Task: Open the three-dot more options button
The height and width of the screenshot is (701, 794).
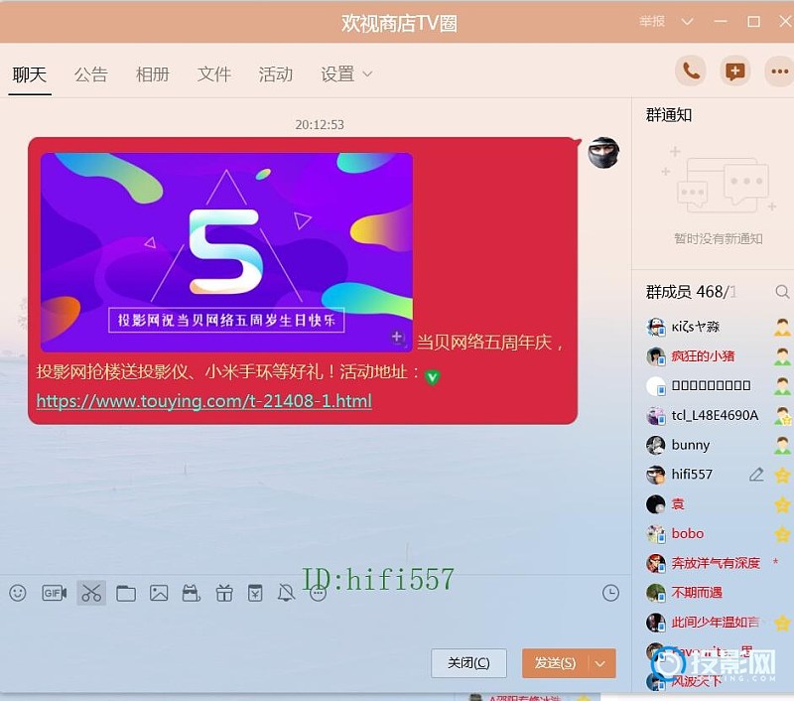Action: tap(779, 70)
